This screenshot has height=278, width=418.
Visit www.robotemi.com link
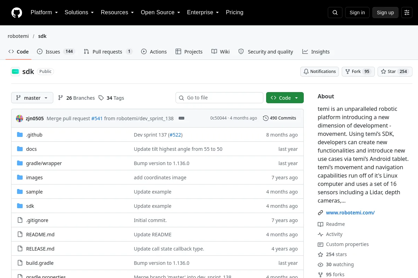tap(350, 213)
